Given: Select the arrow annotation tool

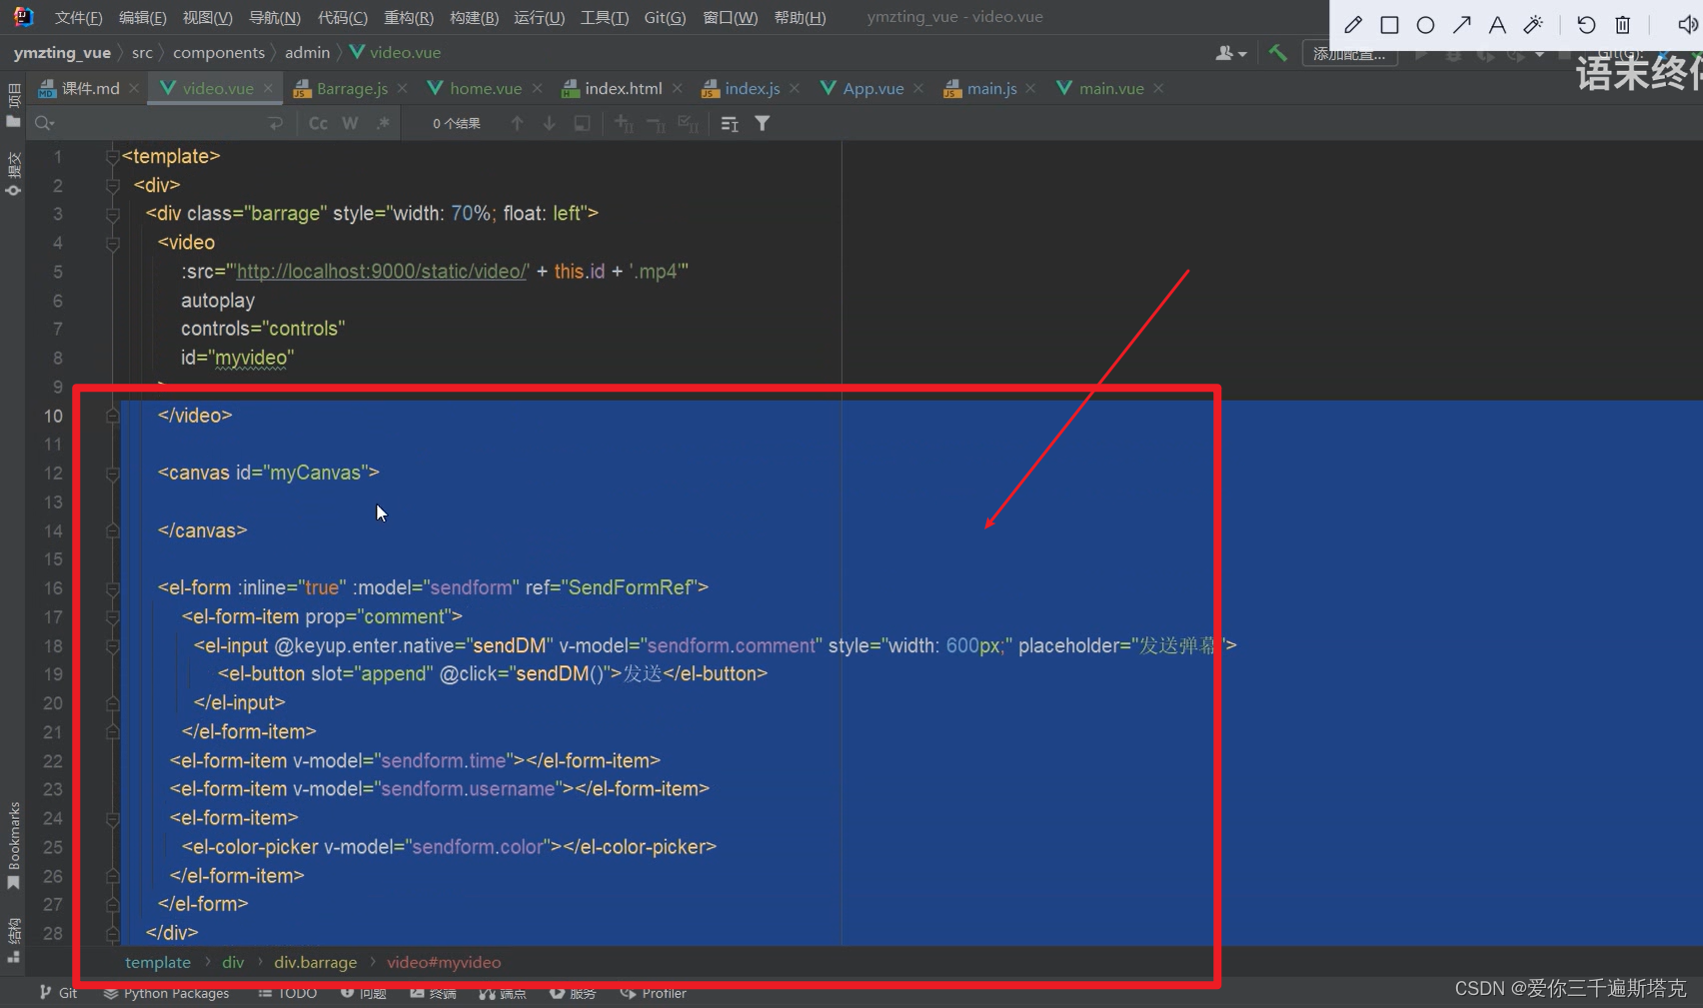Looking at the screenshot, I should click(x=1461, y=25).
